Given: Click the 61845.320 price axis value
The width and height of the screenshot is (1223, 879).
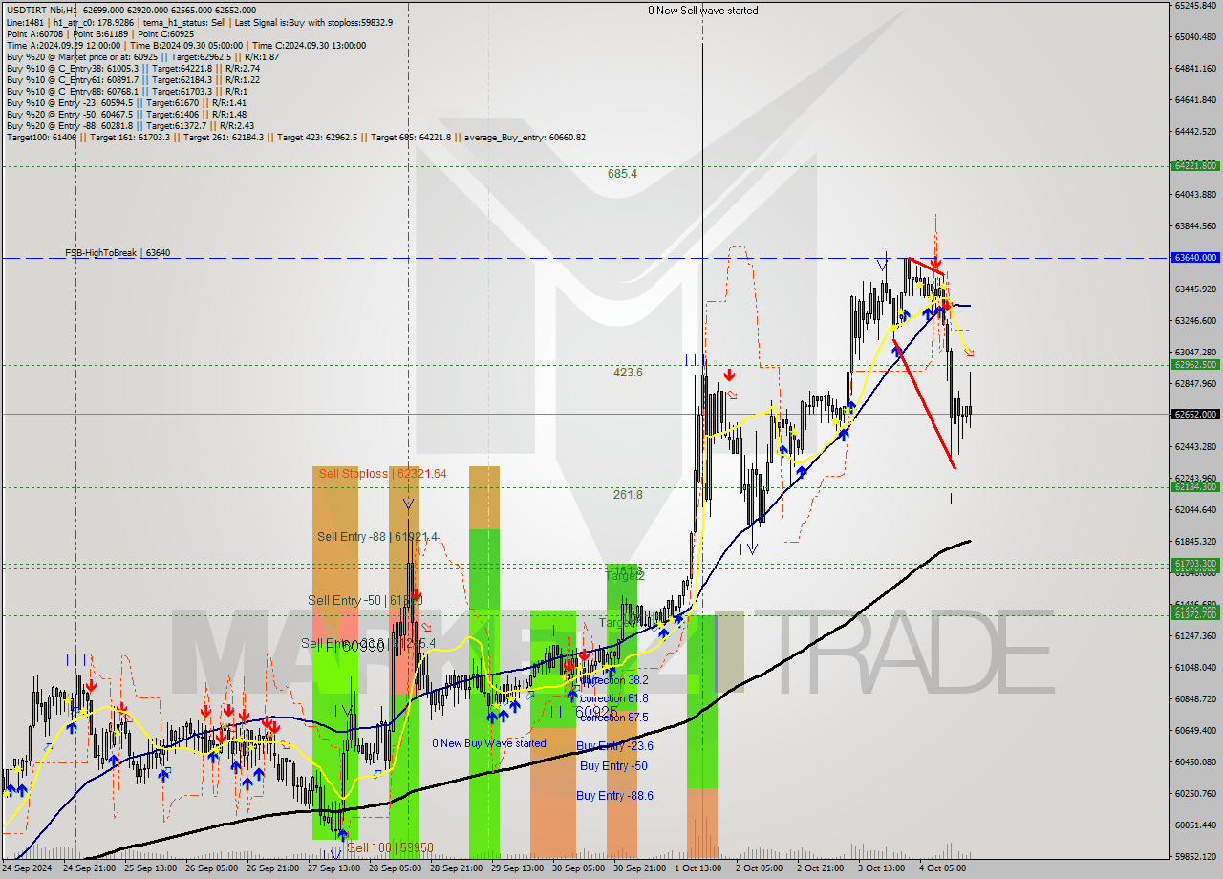Looking at the screenshot, I should point(1195,542).
